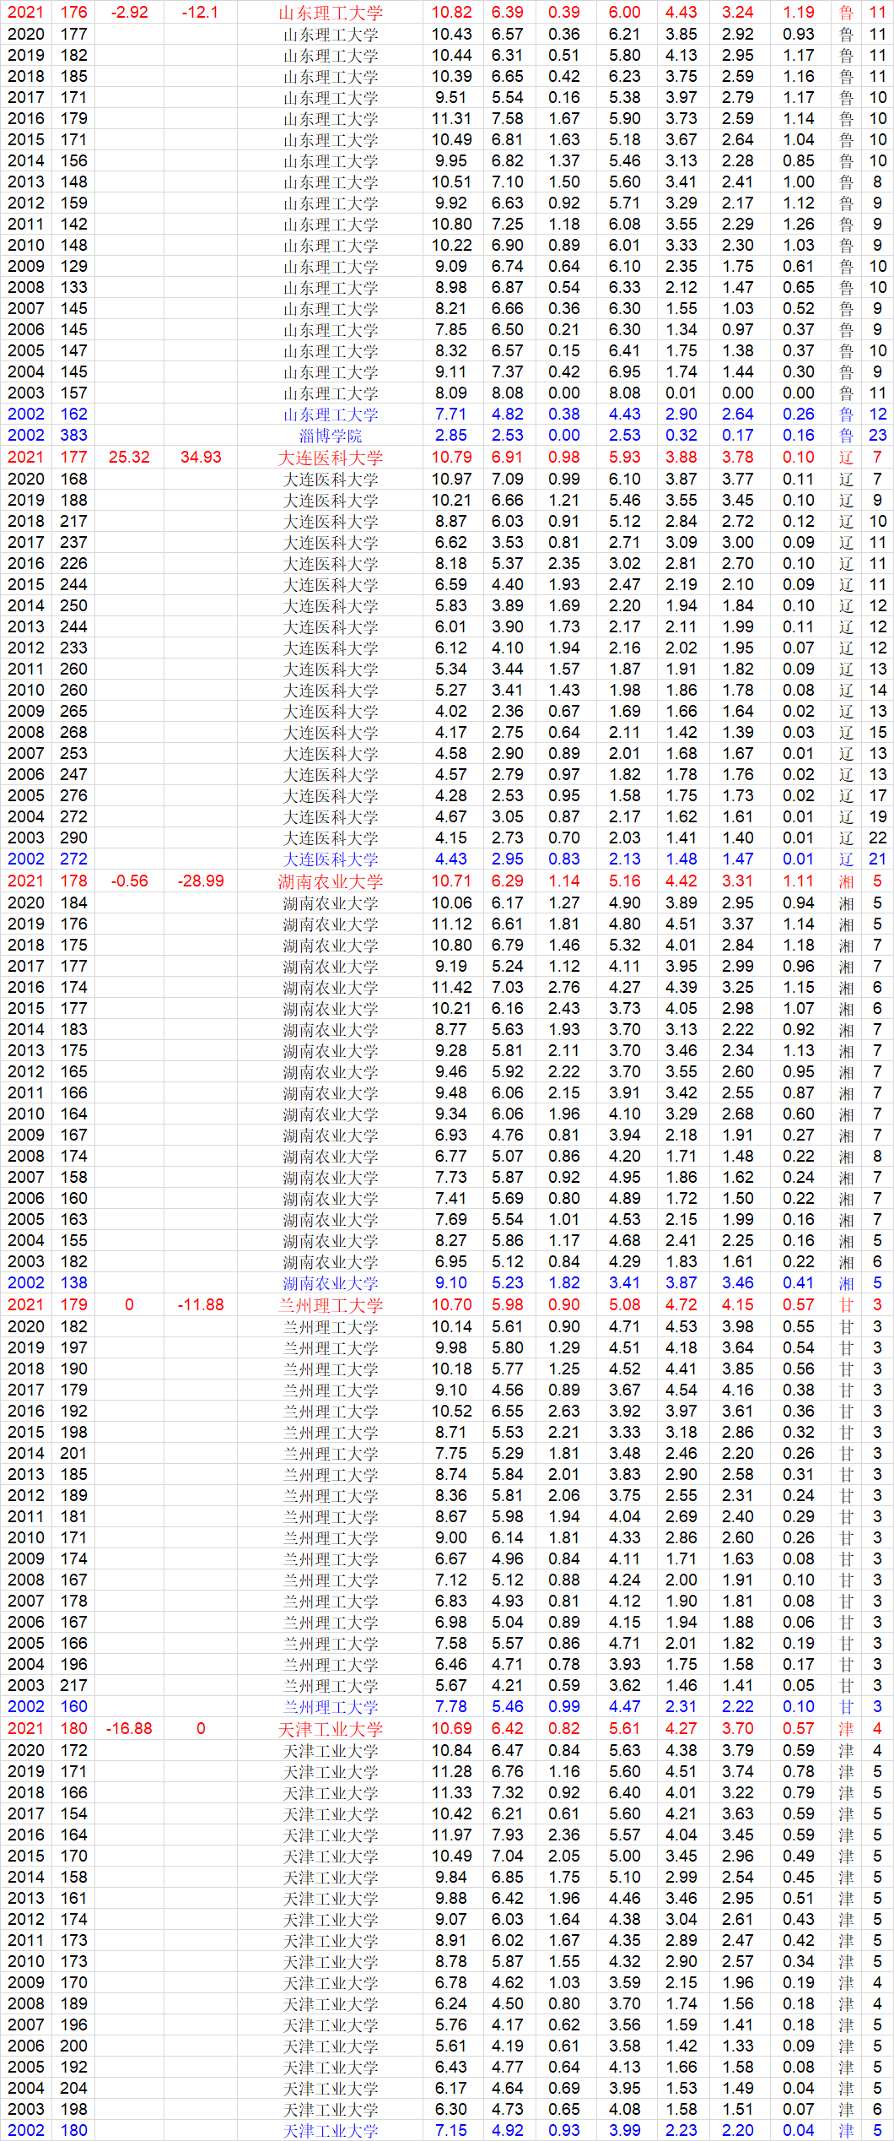Click 7.93 in the 天津工业大学 2016 row
The width and height of the screenshot is (894, 2141).
508,1835
